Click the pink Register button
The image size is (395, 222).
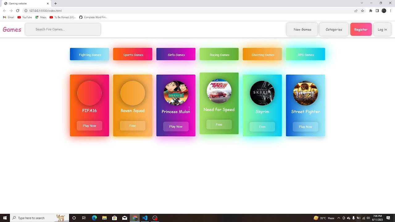click(361, 29)
